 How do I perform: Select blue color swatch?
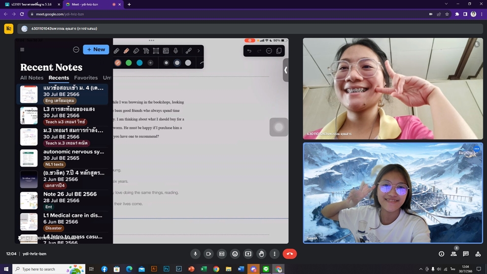coord(140,63)
